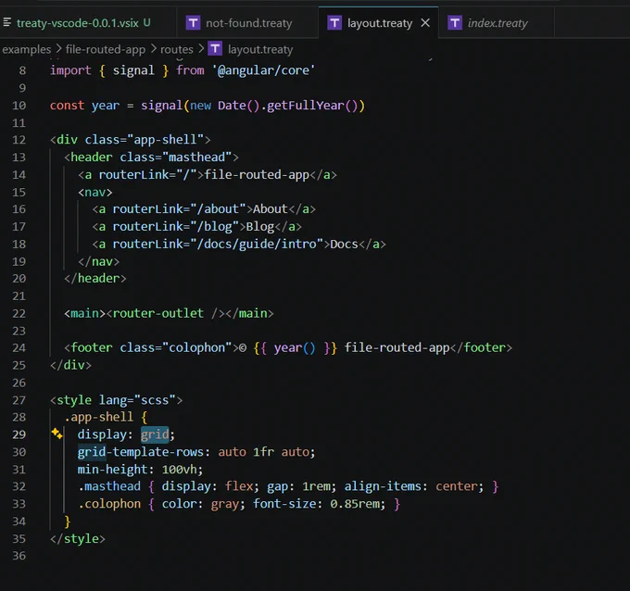Open the layout.treaty breadcrumb segment
This screenshot has width=630, height=591.
[260, 49]
